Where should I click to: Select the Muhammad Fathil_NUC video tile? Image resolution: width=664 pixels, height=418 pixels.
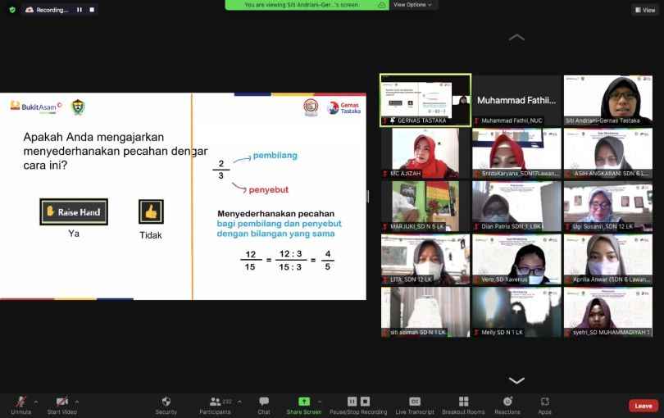coord(516,100)
